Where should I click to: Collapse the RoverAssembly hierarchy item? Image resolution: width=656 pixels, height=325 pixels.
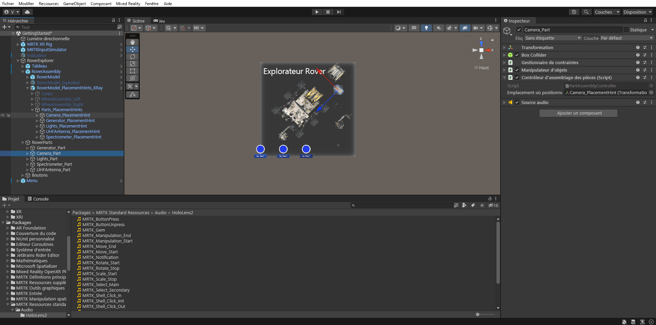[x=23, y=72]
